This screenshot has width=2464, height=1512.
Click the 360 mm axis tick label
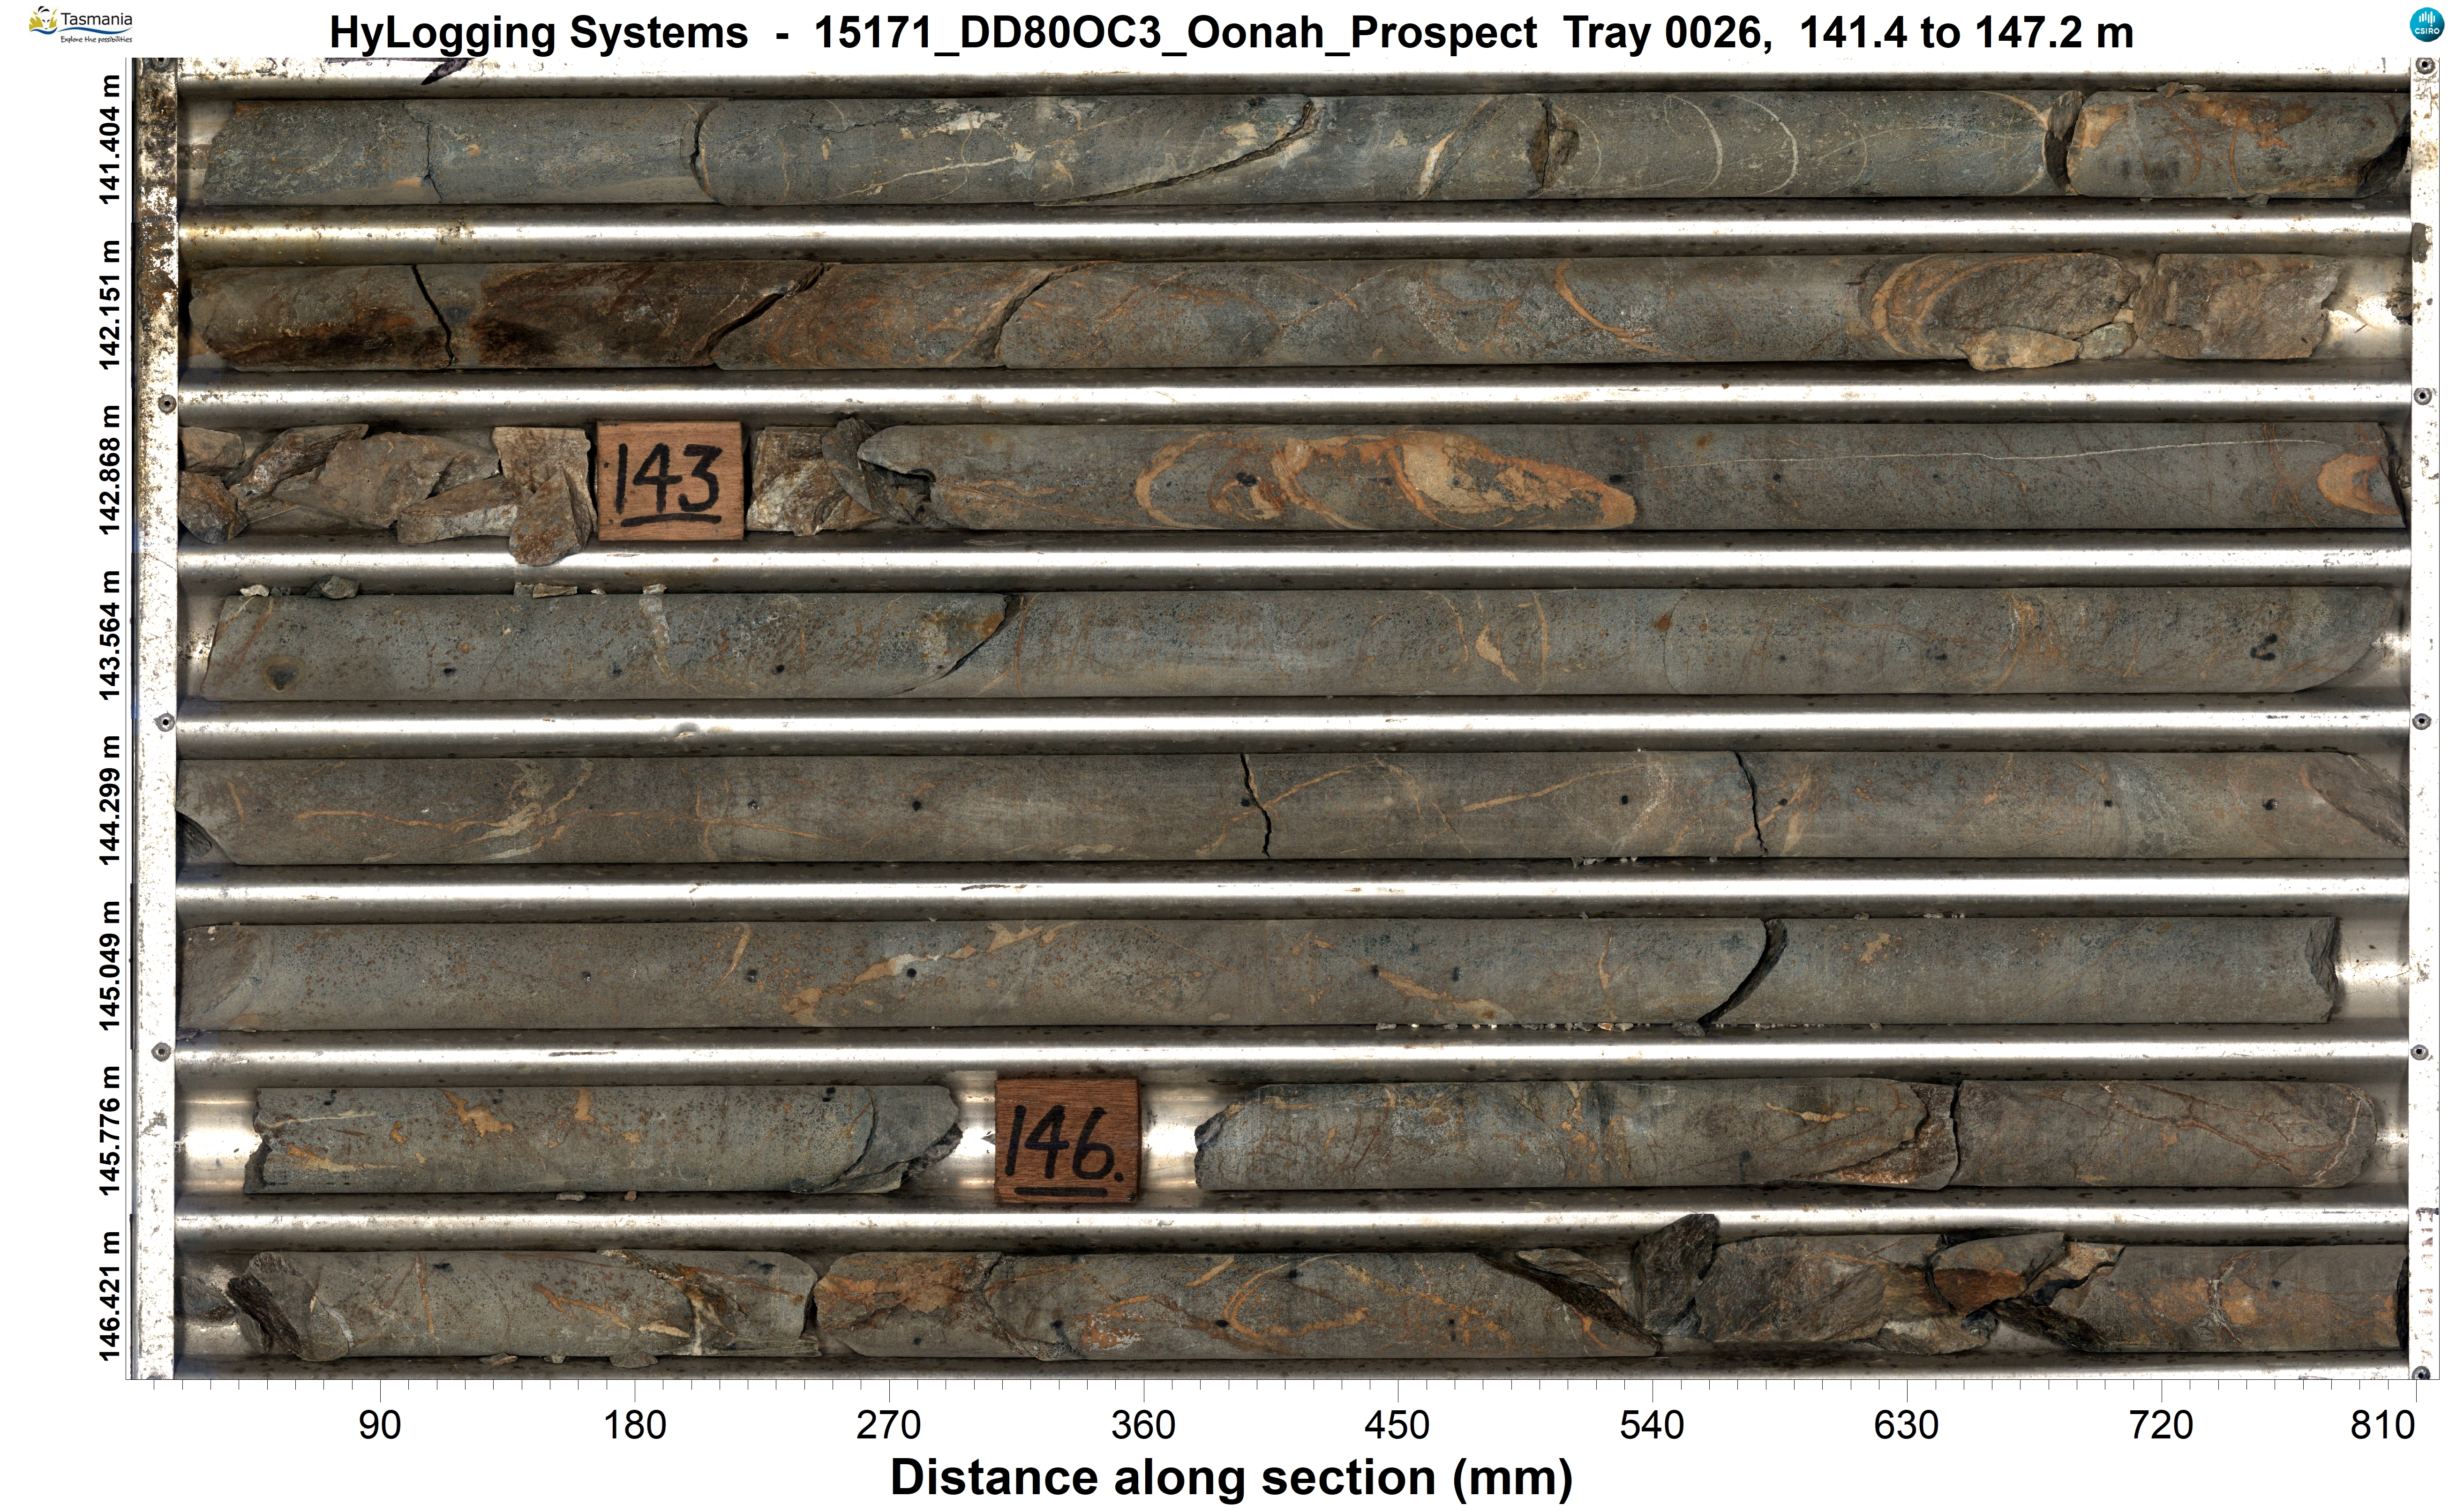pos(1143,1425)
